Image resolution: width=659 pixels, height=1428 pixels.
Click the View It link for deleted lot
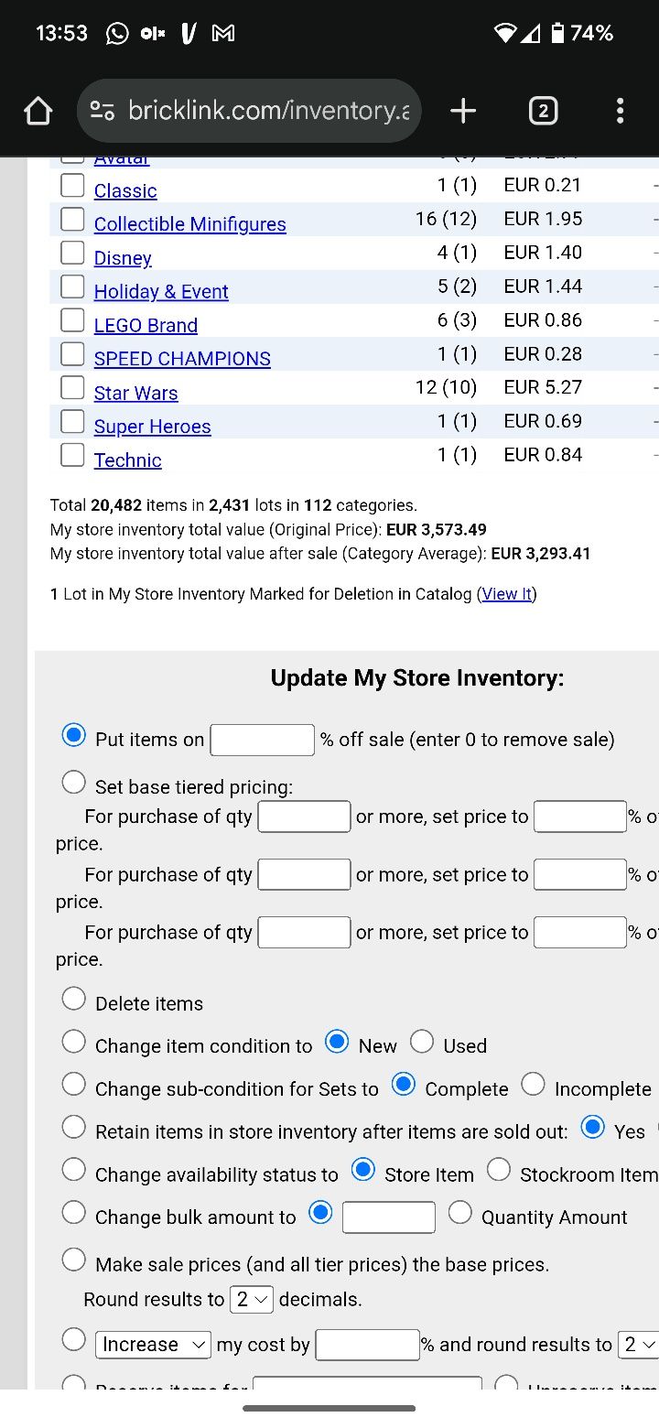click(507, 594)
